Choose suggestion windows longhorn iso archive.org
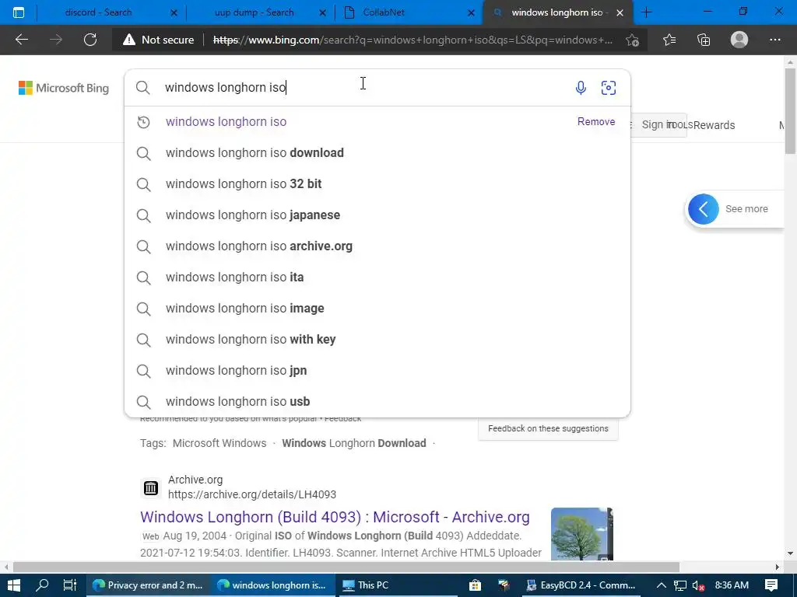The height and width of the screenshot is (597, 797). [x=377, y=246]
